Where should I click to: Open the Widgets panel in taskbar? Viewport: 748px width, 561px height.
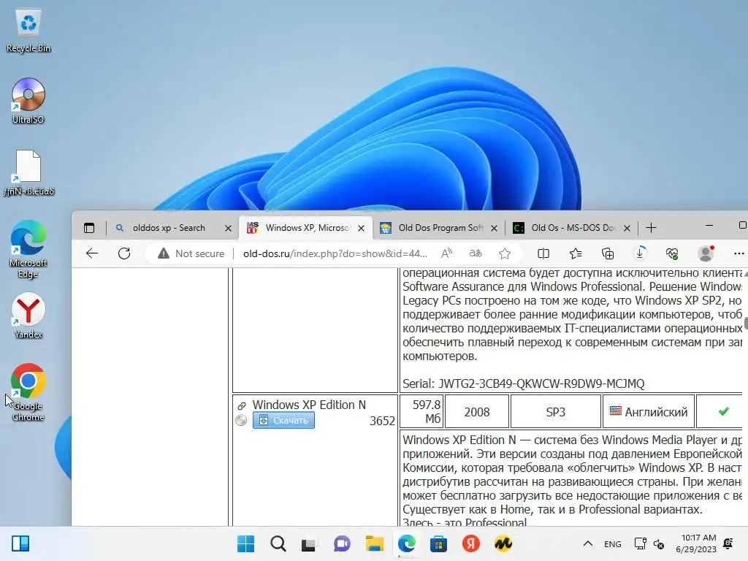pyautogui.click(x=20, y=543)
